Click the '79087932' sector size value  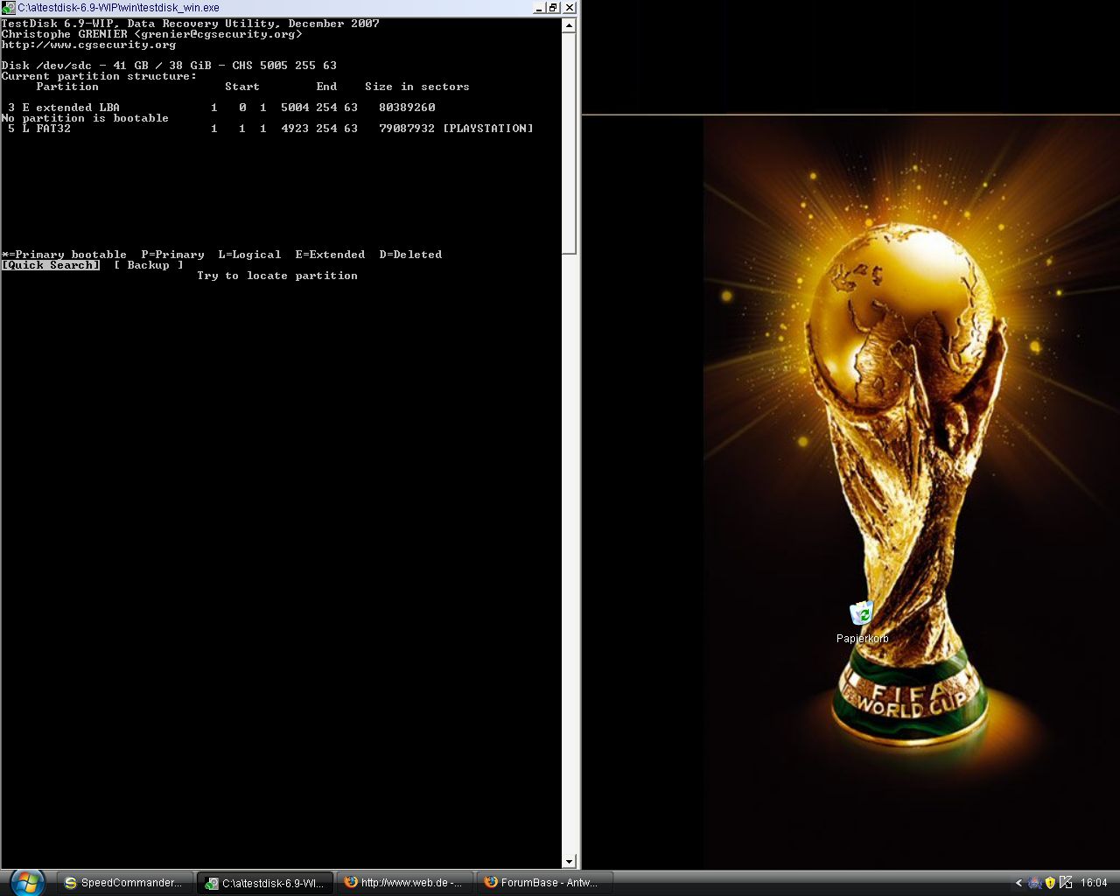pos(407,129)
